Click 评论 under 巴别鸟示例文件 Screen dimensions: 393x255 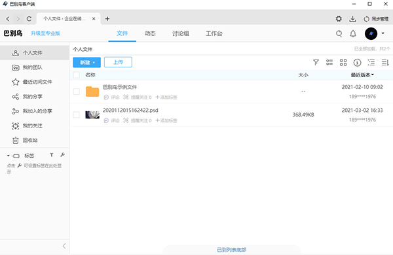[112, 97]
